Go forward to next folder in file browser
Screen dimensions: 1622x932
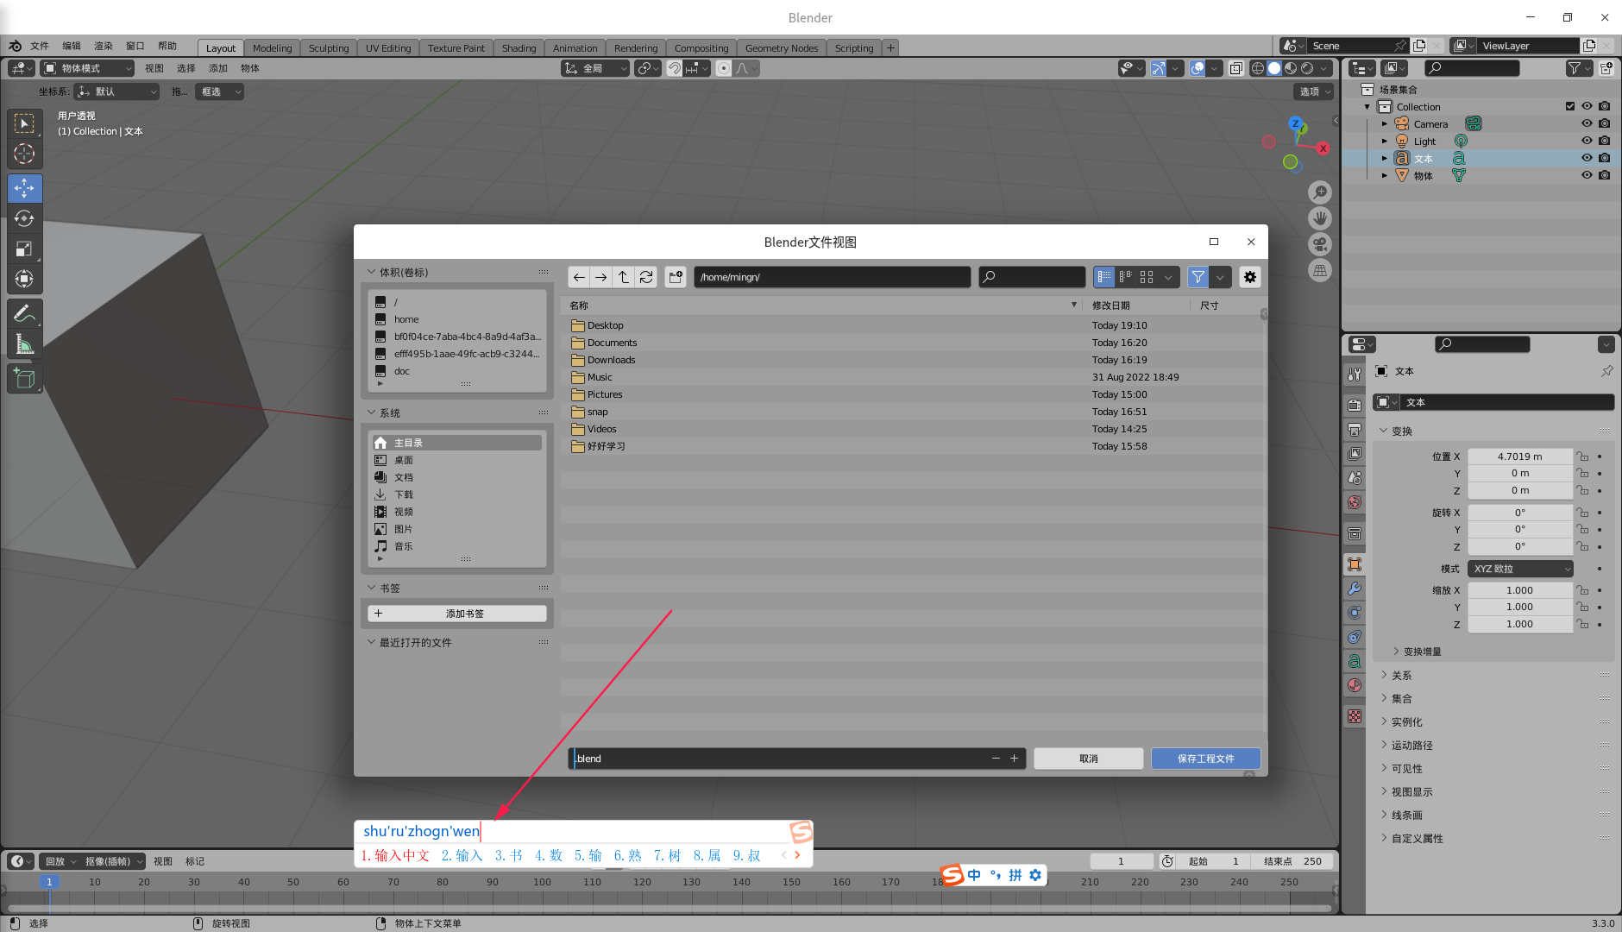tap(601, 277)
